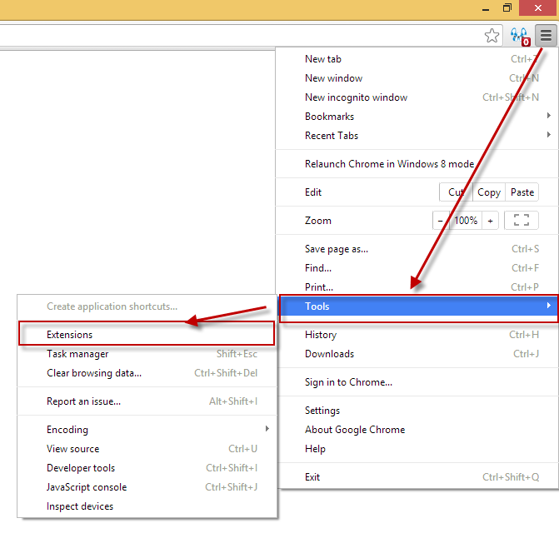Open the Chrome hamburger menu

pyautogui.click(x=546, y=35)
